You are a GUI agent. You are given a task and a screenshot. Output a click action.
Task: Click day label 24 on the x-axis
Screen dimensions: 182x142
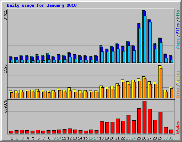tap(133, 138)
